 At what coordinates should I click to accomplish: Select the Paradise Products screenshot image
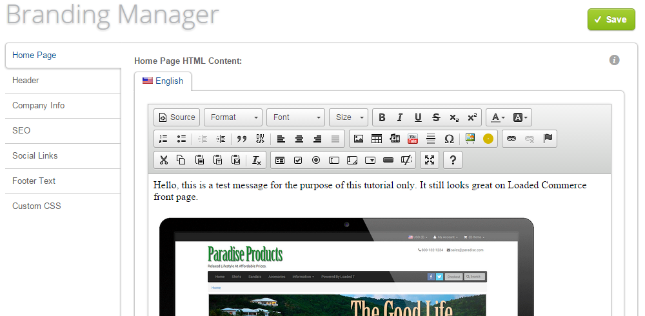346,267
